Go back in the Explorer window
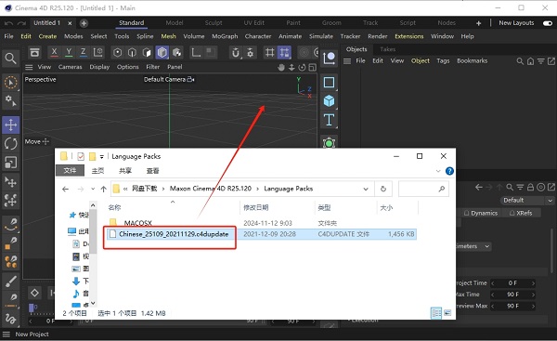Viewport: 557px width, 341px height. tap(65, 189)
